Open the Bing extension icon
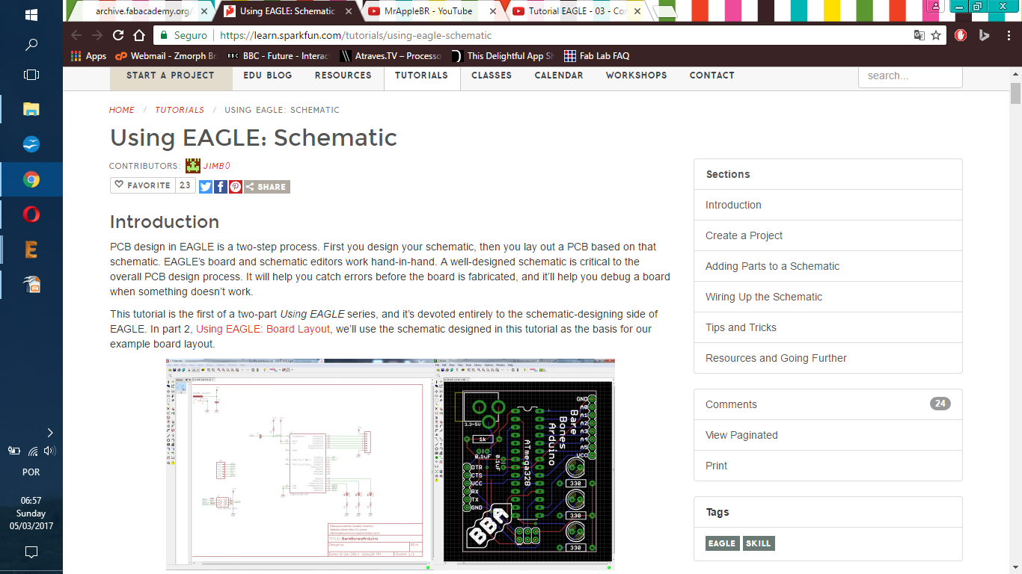The width and height of the screenshot is (1022, 574). point(985,35)
